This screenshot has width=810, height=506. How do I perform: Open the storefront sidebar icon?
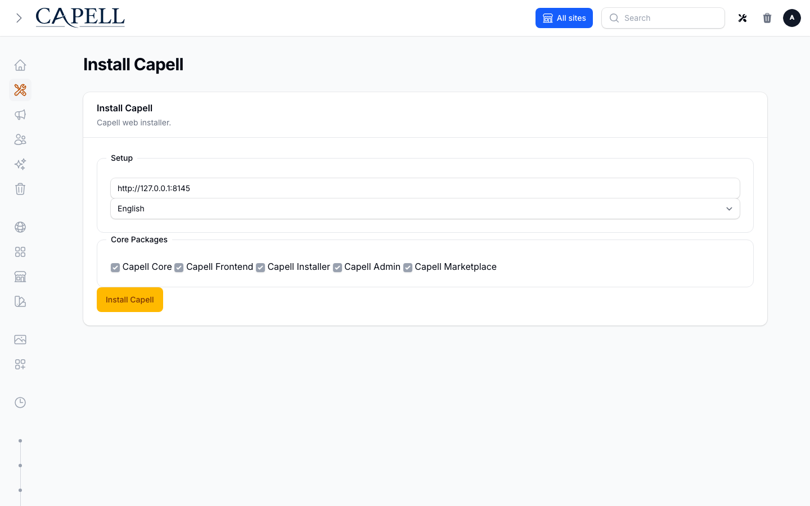pos(20,277)
